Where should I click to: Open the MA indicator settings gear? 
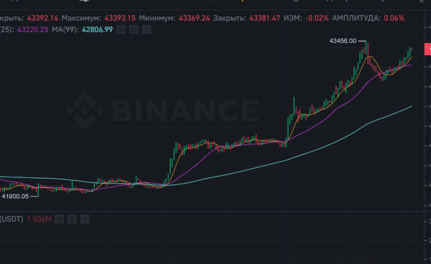coord(133,30)
